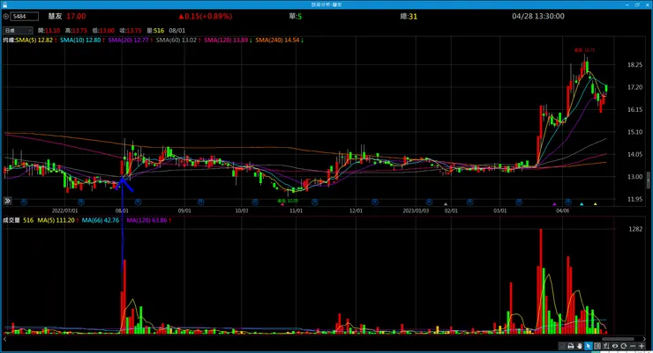Click the gray triangle marker near 02/01
Viewport: 653px width, 353px height.
446,204
